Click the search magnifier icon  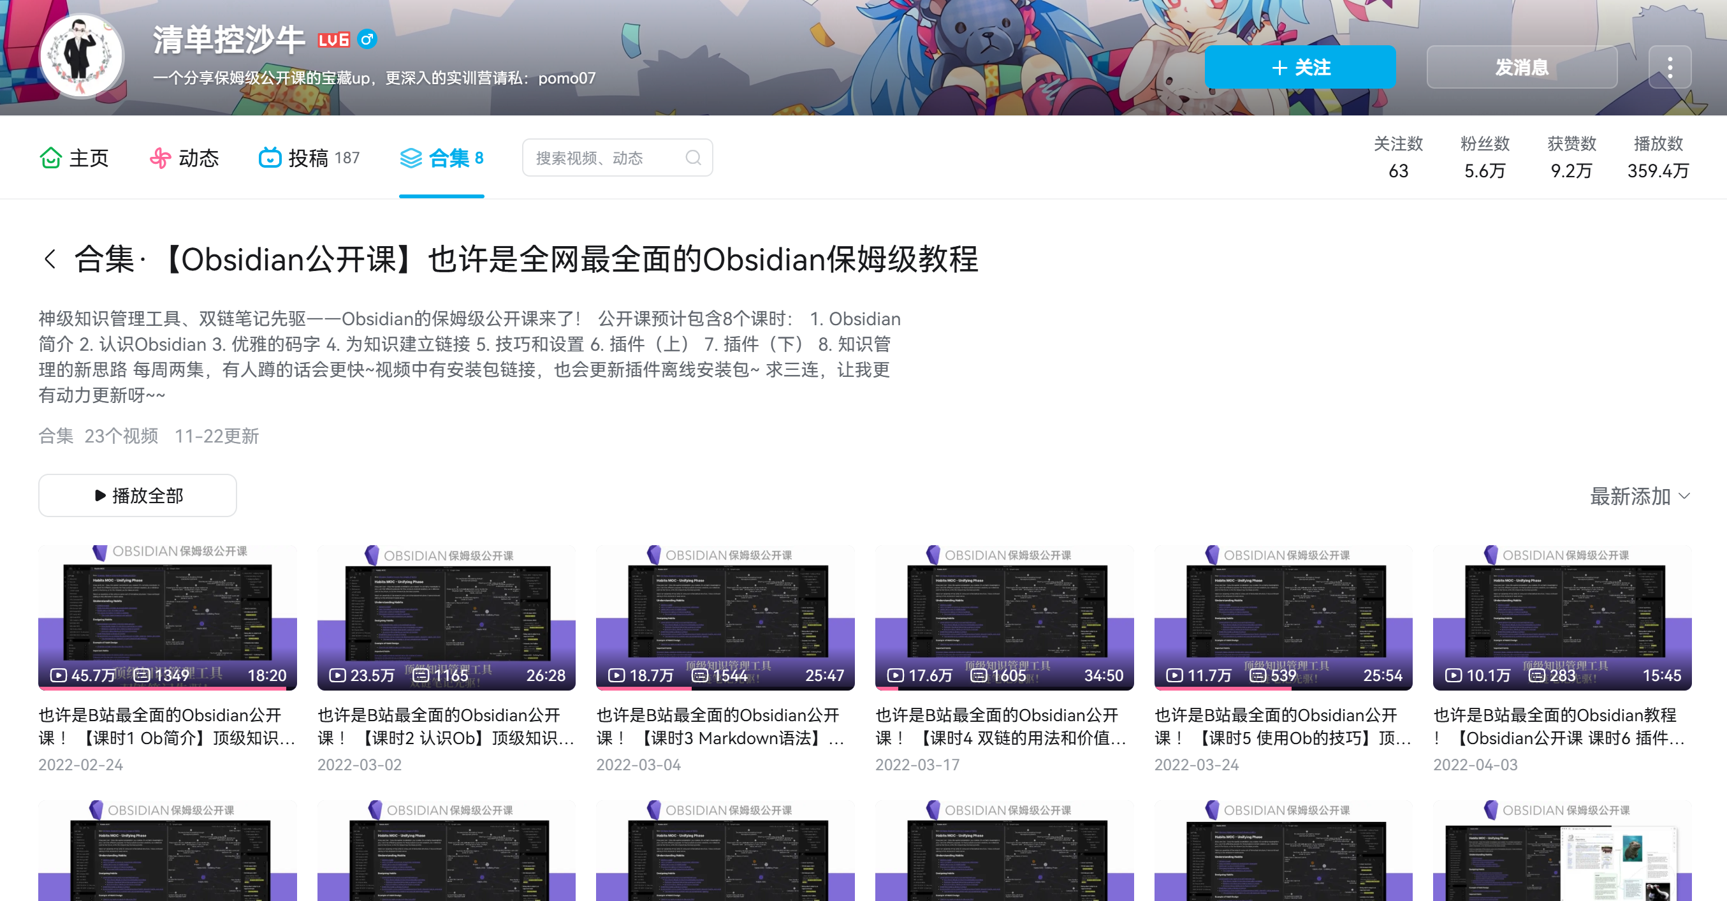click(x=693, y=157)
